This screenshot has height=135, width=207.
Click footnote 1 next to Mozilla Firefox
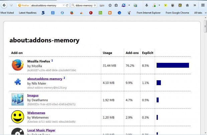[x=52, y=60]
